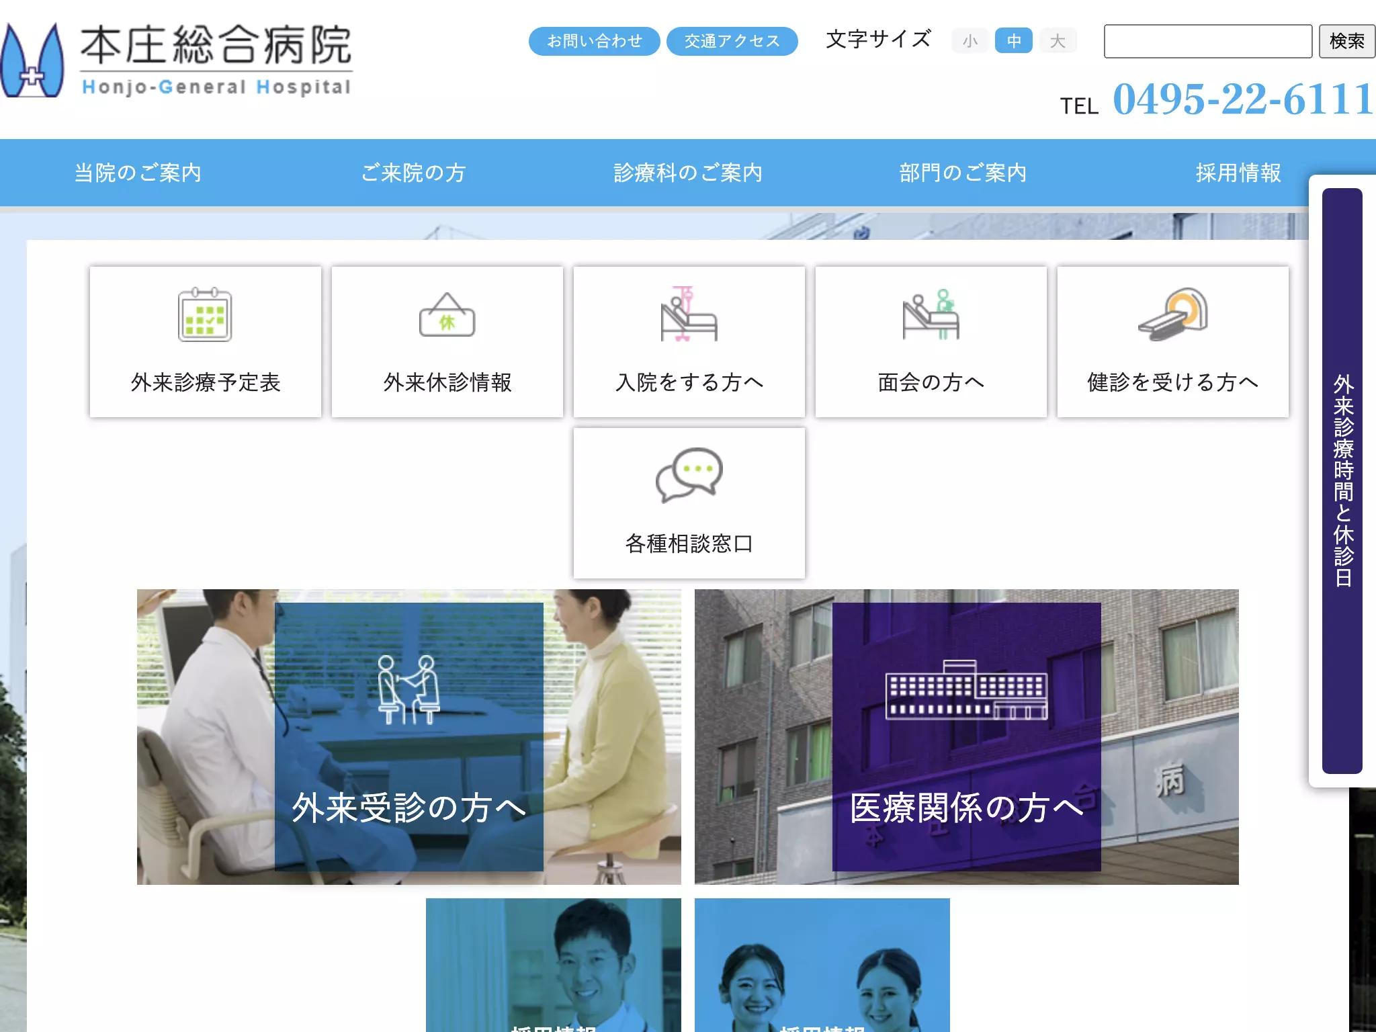Click the Honjo General Hospital logo
This screenshot has height=1032, width=1376.
point(176,60)
